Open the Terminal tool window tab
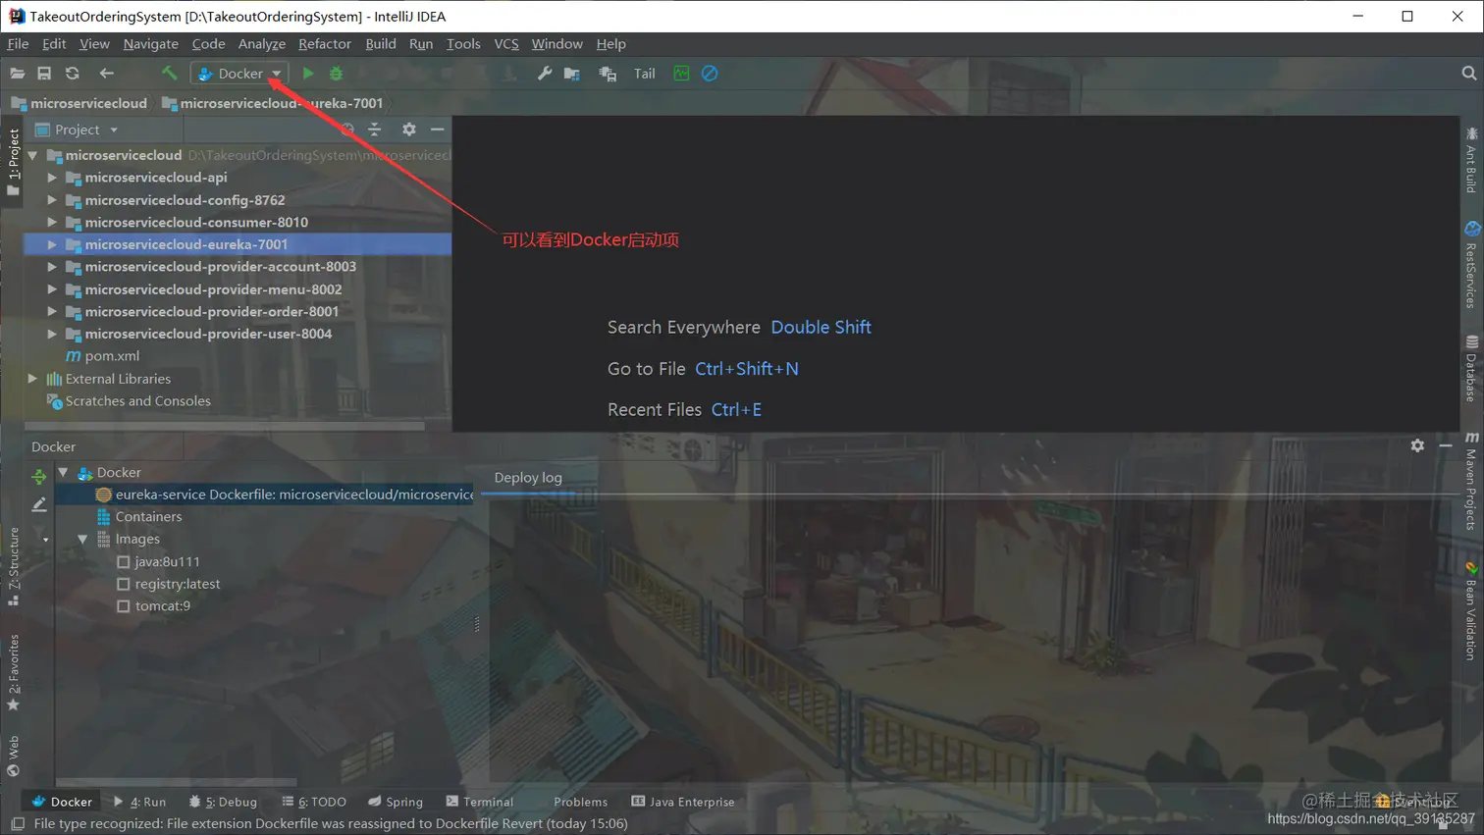 click(x=480, y=802)
